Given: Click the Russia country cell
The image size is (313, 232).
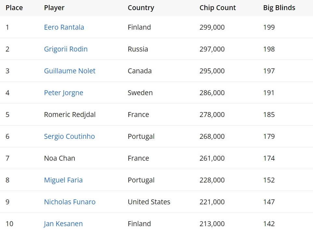Looking at the screenshot, I should point(138,49).
